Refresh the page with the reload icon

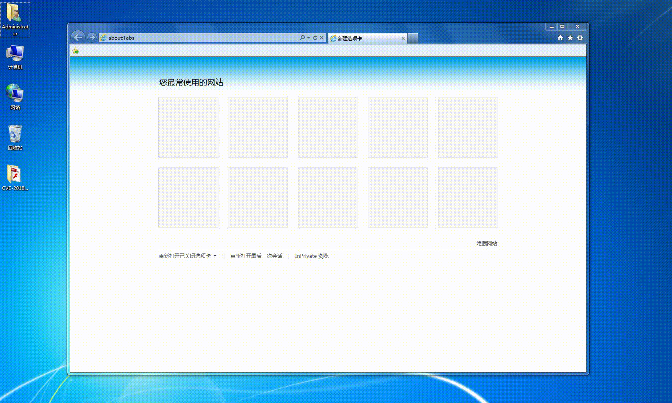(315, 38)
